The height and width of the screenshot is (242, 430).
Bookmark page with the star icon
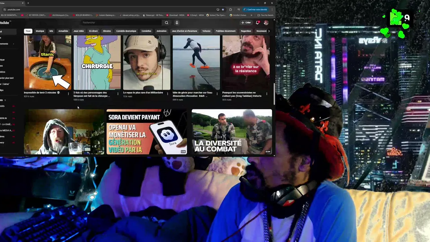click(x=223, y=9)
